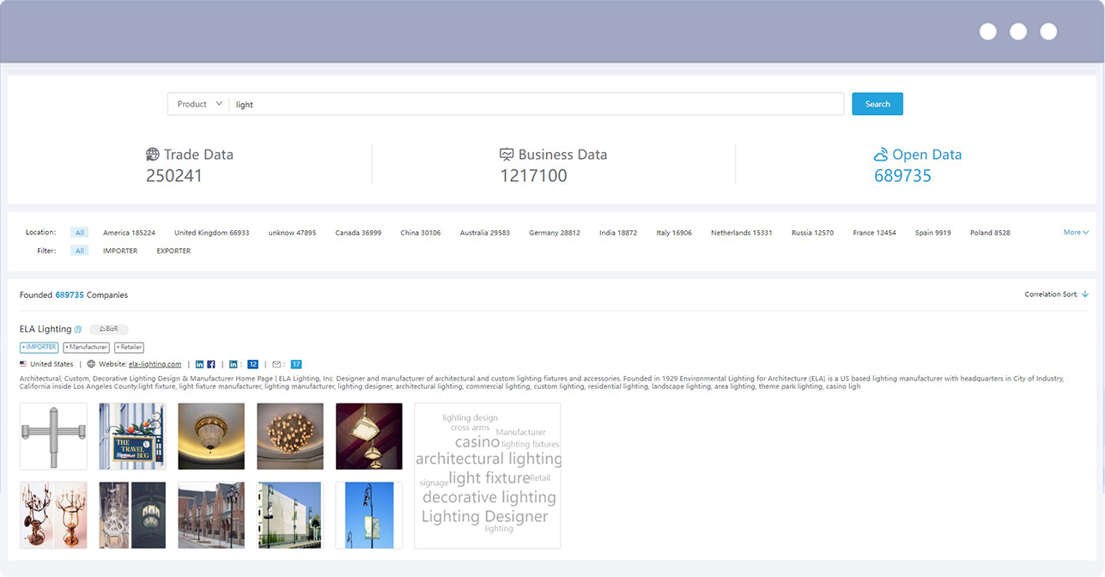Filter location France 12454
The width and height of the screenshot is (1105, 577).
click(874, 233)
